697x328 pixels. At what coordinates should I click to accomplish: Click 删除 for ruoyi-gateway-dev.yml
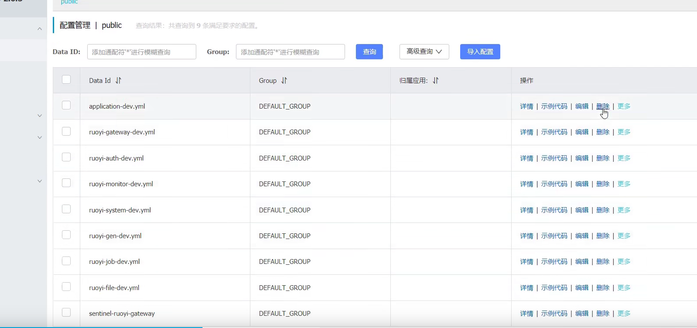coord(603,132)
